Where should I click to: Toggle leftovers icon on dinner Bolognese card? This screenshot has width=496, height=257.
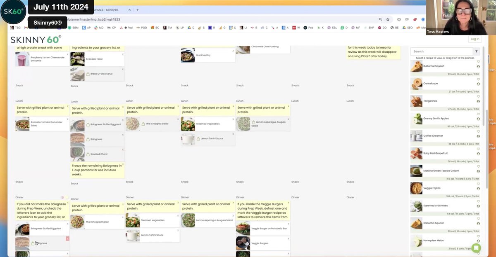pyautogui.click(x=33, y=243)
